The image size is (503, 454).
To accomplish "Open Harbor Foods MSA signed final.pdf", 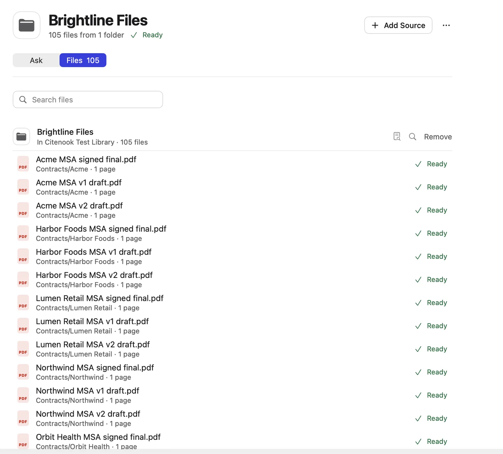I will click(x=101, y=229).
